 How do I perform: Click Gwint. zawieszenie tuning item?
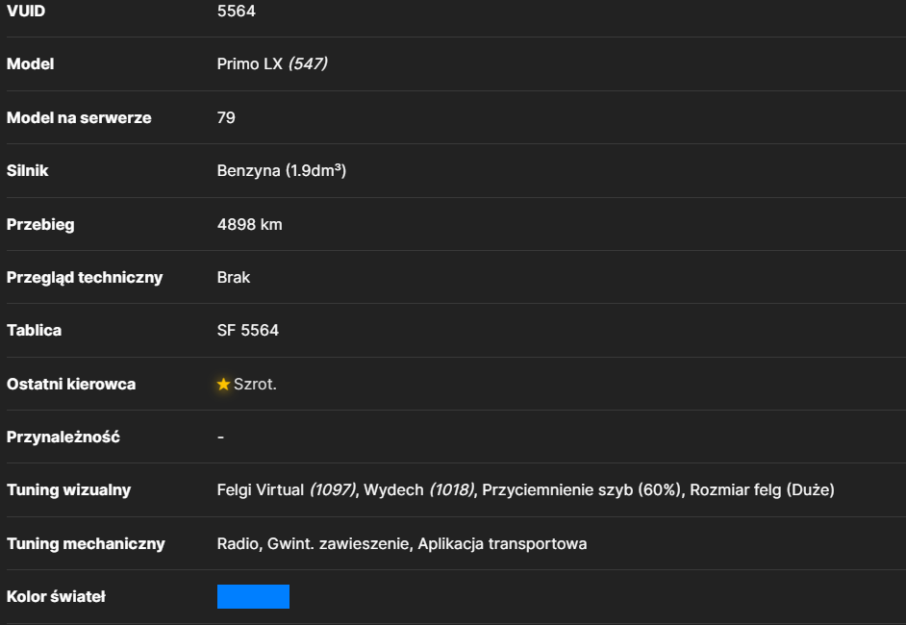coord(339,543)
